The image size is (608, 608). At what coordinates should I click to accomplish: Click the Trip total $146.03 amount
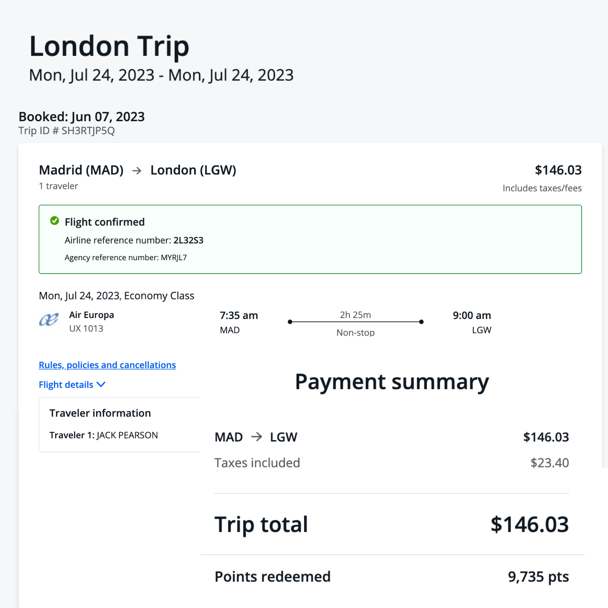[x=529, y=524]
